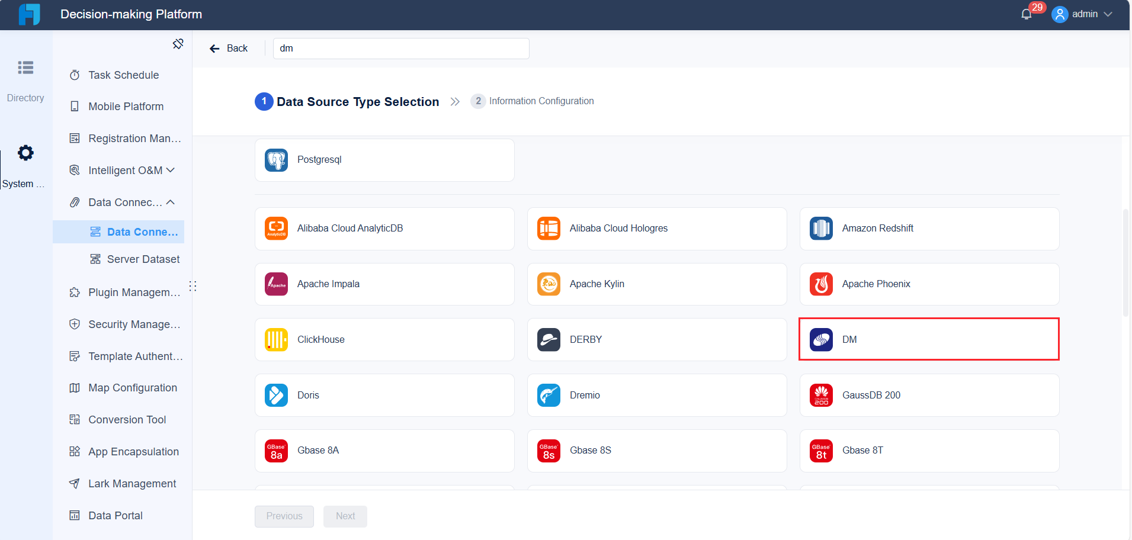The width and height of the screenshot is (1132, 540).
Task: Open the Server Dataset menu item
Action: tap(143, 259)
